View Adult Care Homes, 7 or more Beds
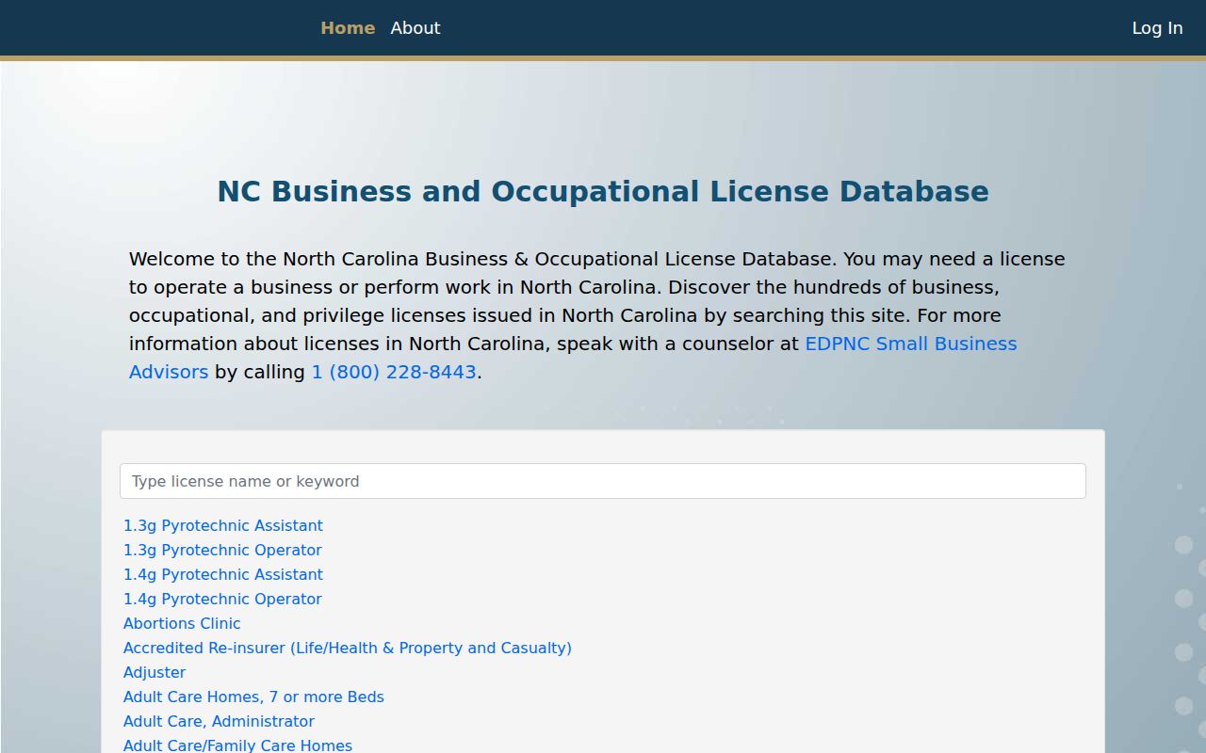Image resolution: width=1206 pixels, height=753 pixels. click(253, 697)
